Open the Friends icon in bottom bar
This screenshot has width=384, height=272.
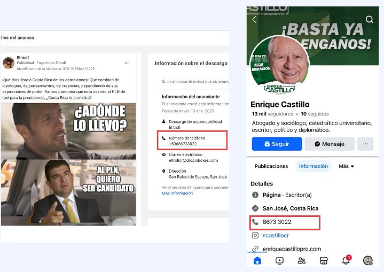pyautogui.click(x=302, y=260)
